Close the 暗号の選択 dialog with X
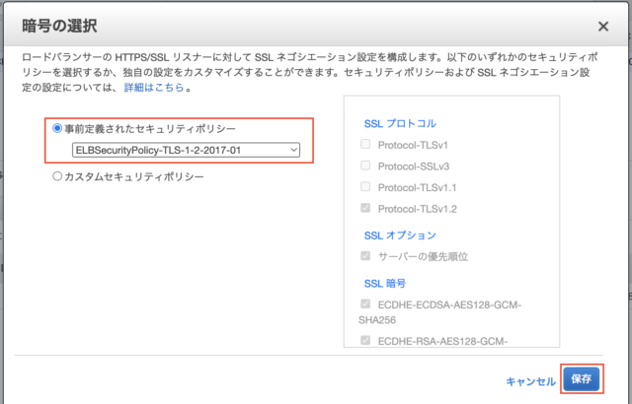This screenshot has height=404, width=632. click(x=603, y=27)
